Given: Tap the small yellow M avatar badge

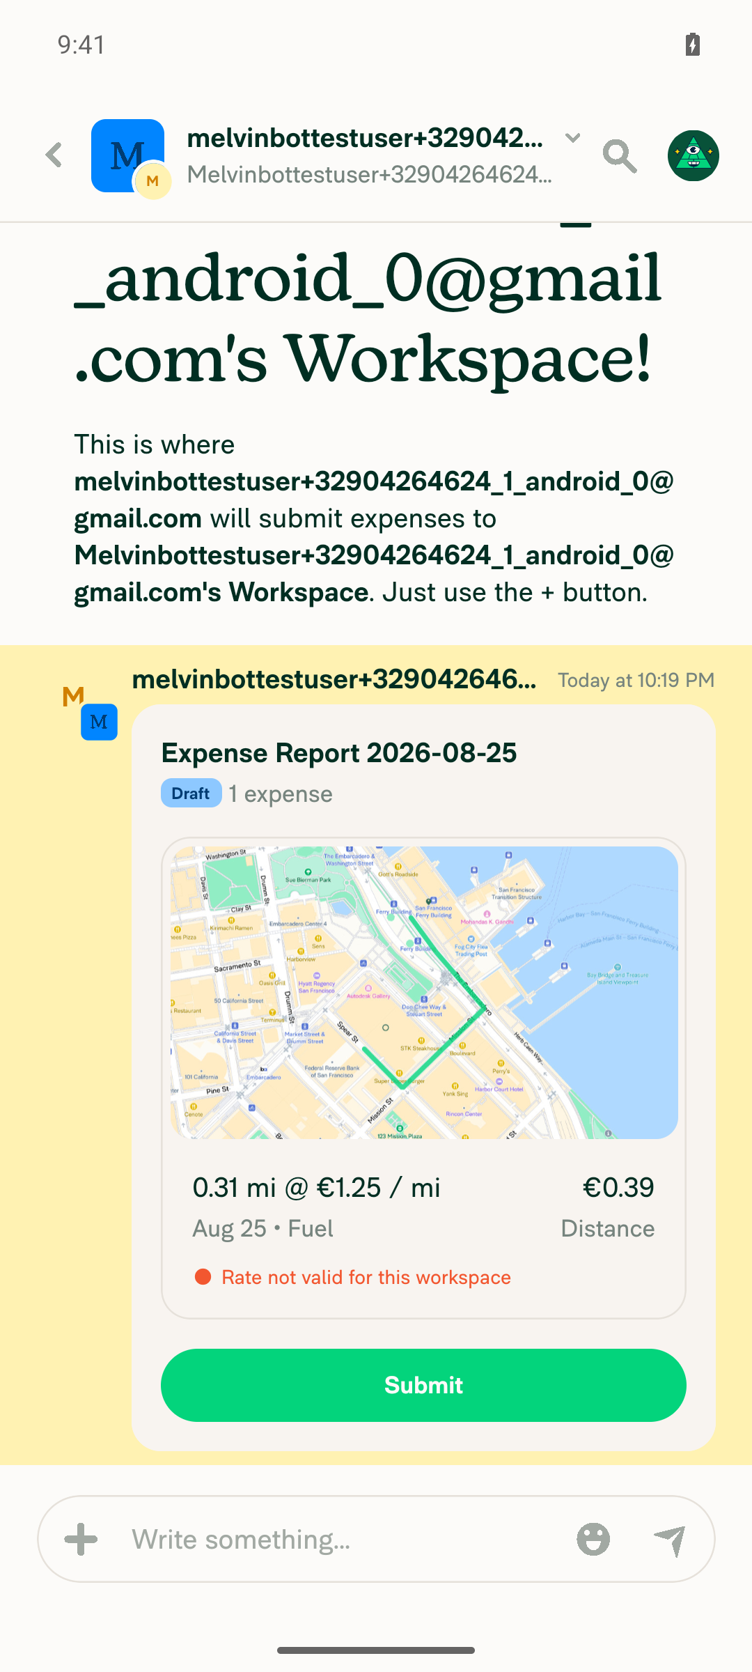Looking at the screenshot, I should point(152,181).
